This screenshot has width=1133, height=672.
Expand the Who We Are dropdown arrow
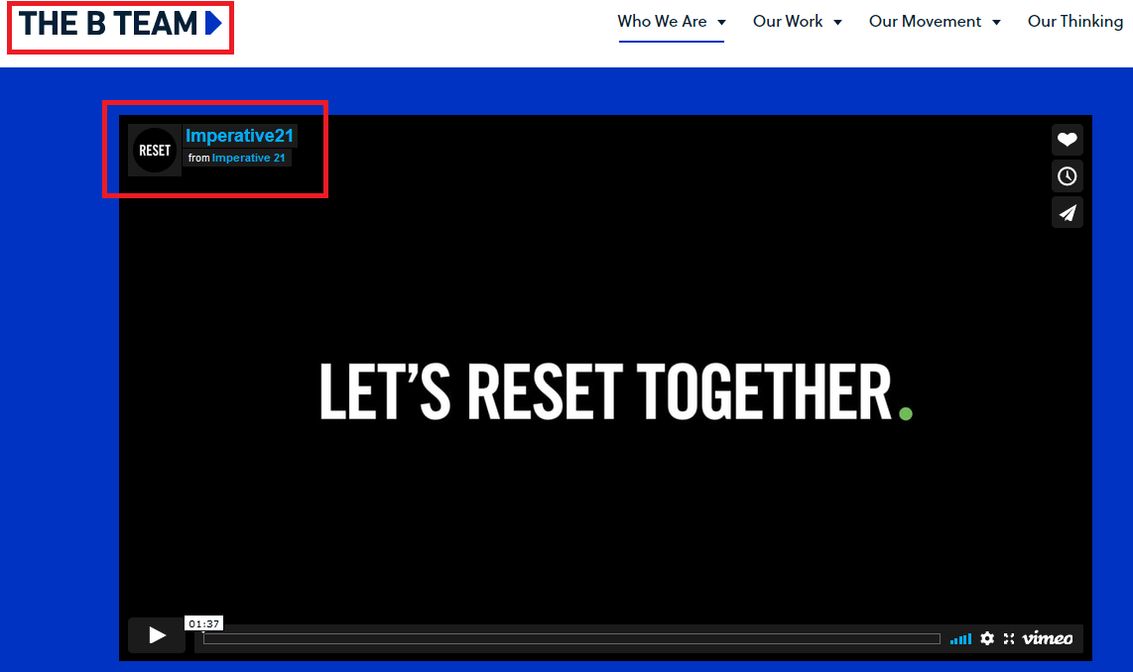[721, 23]
